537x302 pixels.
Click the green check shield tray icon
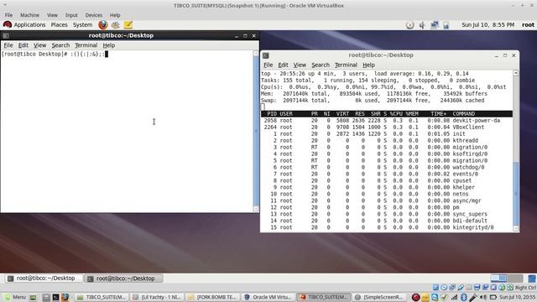pos(444,297)
